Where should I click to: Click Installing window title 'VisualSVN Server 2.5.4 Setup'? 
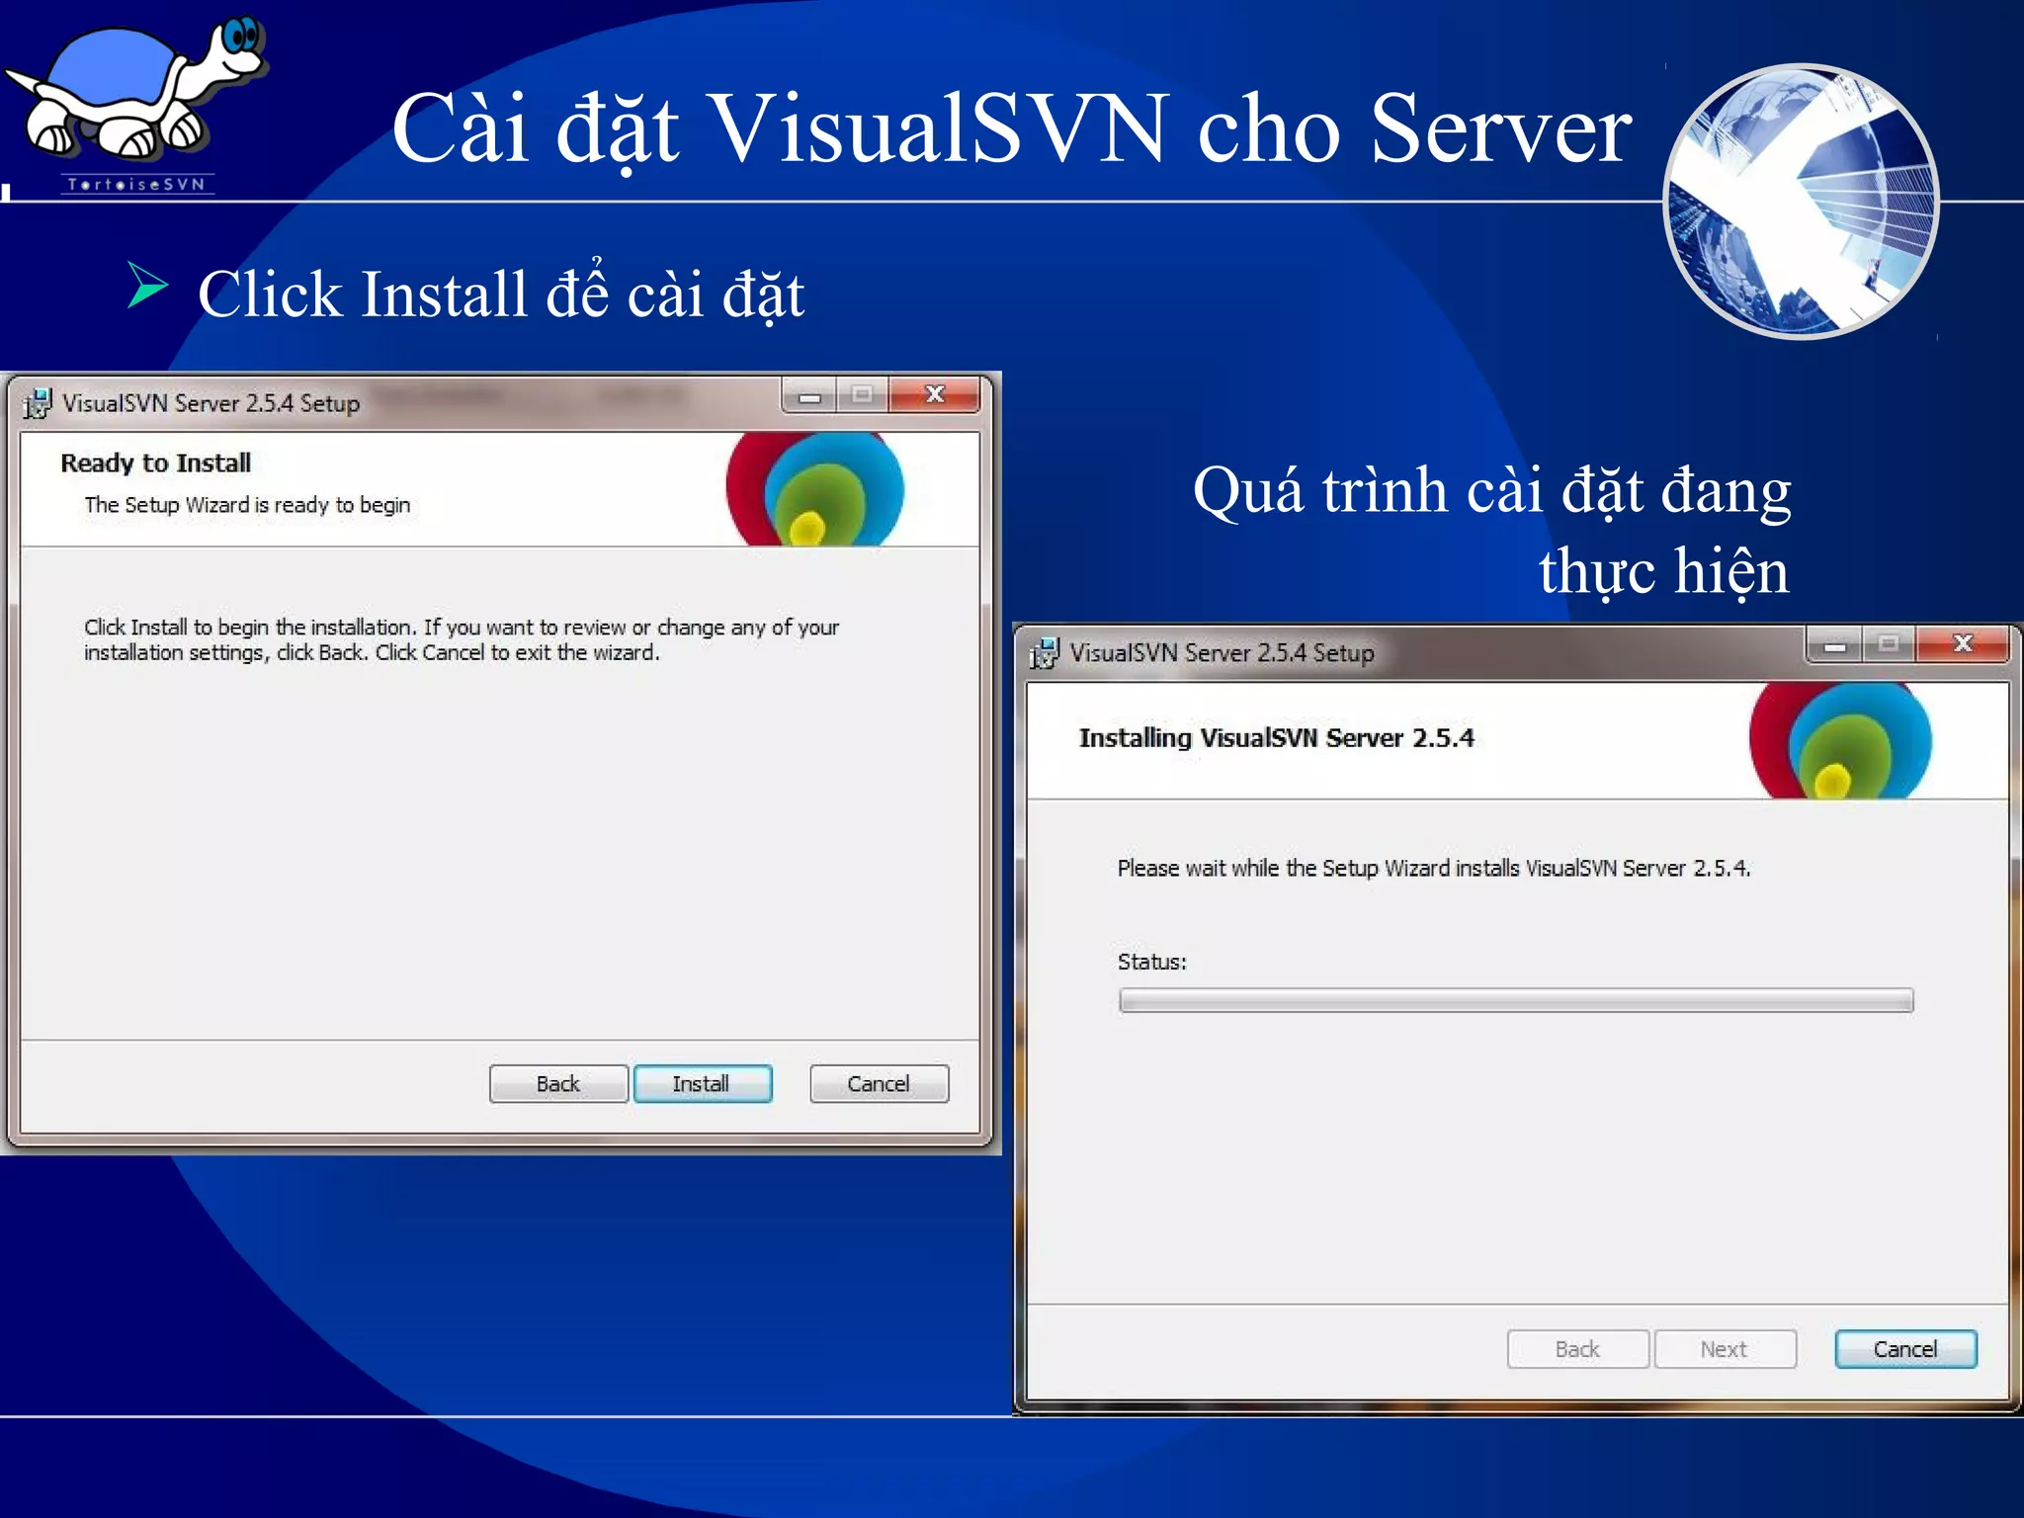[1223, 653]
